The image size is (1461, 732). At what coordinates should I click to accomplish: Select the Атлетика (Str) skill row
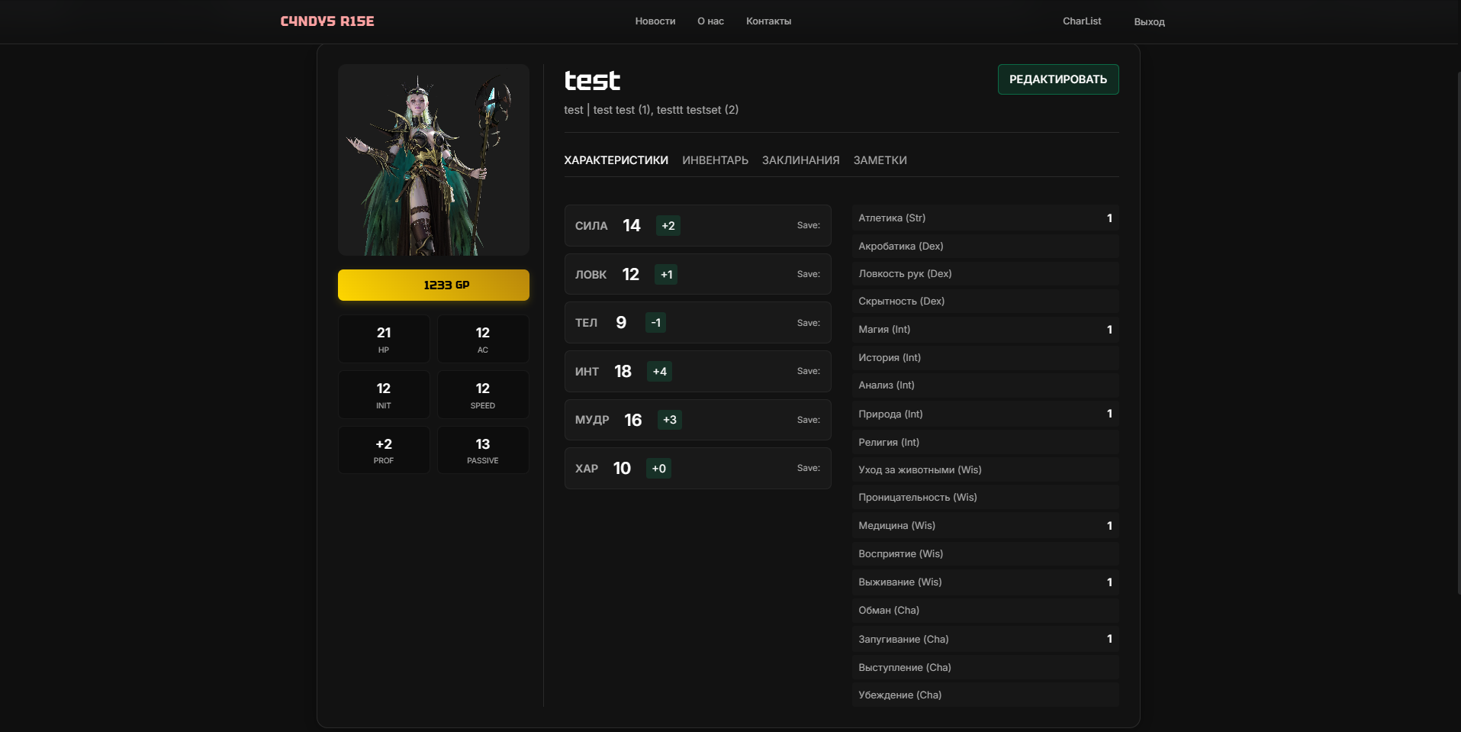pyautogui.click(x=985, y=218)
